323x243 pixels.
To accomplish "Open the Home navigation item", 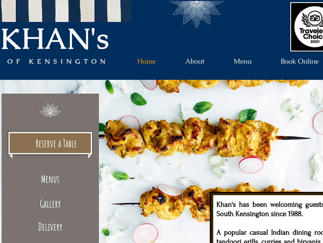I will click(146, 61).
